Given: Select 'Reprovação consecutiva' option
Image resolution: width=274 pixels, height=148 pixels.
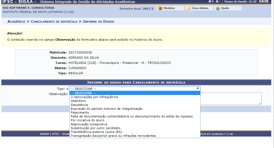Looking at the screenshot, I should [89, 124].
